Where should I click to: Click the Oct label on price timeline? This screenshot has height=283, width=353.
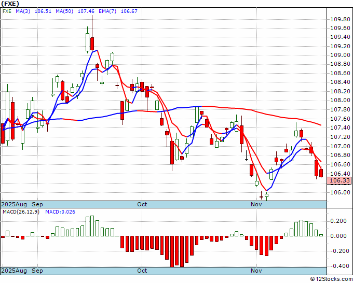[x=142, y=204]
